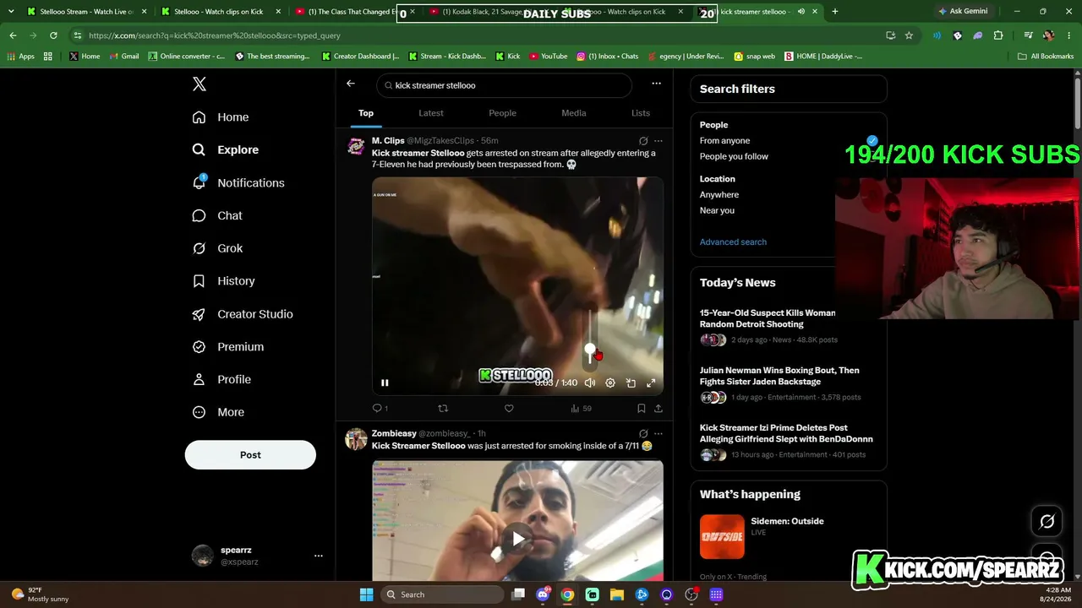This screenshot has width=1082, height=608.
Task: Open Chrome tab search dropdown
Action: (x=11, y=11)
